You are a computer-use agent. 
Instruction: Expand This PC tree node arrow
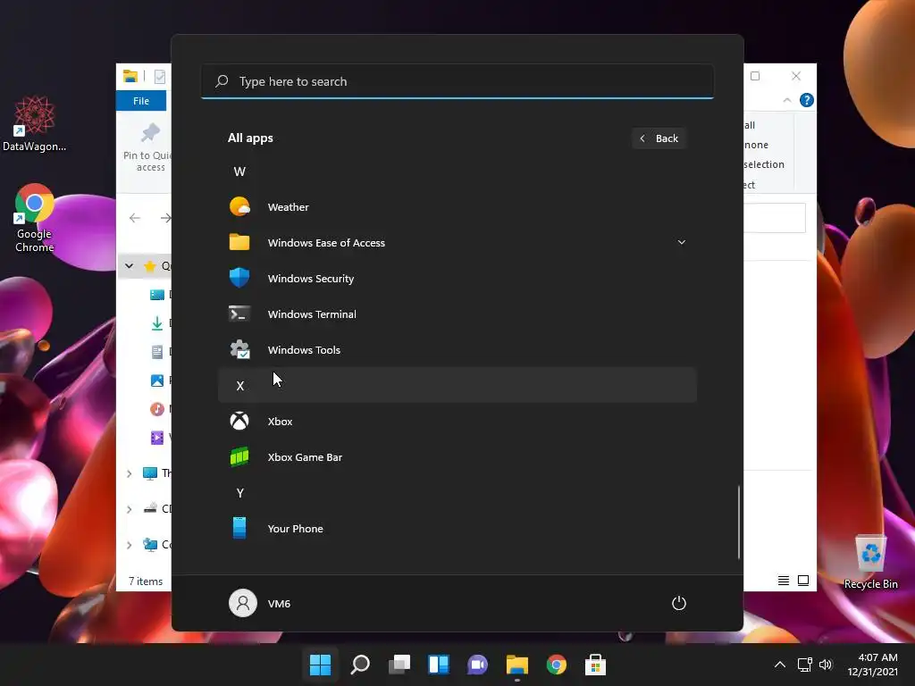[129, 473]
